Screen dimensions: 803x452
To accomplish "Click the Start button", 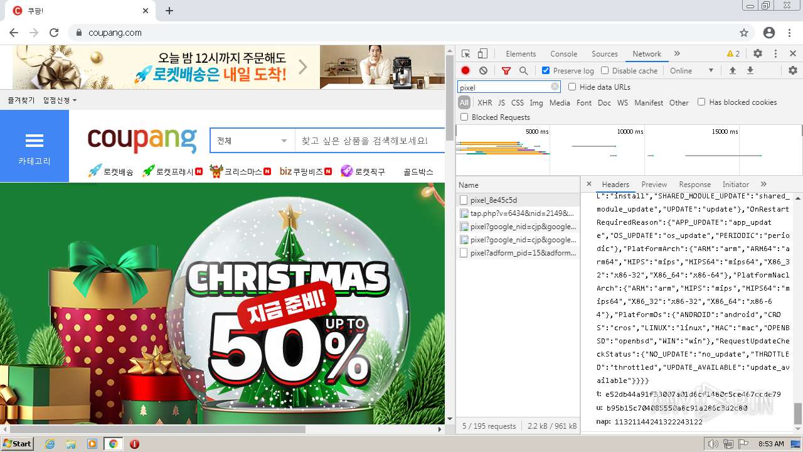I will (18, 444).
